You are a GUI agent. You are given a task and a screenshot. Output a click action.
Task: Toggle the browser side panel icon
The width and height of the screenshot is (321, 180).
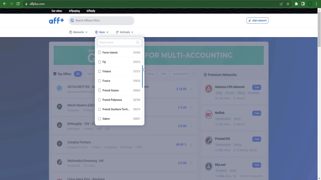click(x=303, y=4)
